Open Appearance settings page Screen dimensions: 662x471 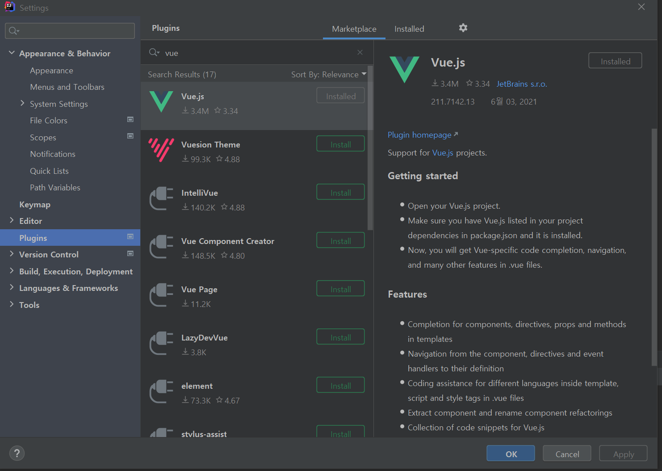pos(51,71)
